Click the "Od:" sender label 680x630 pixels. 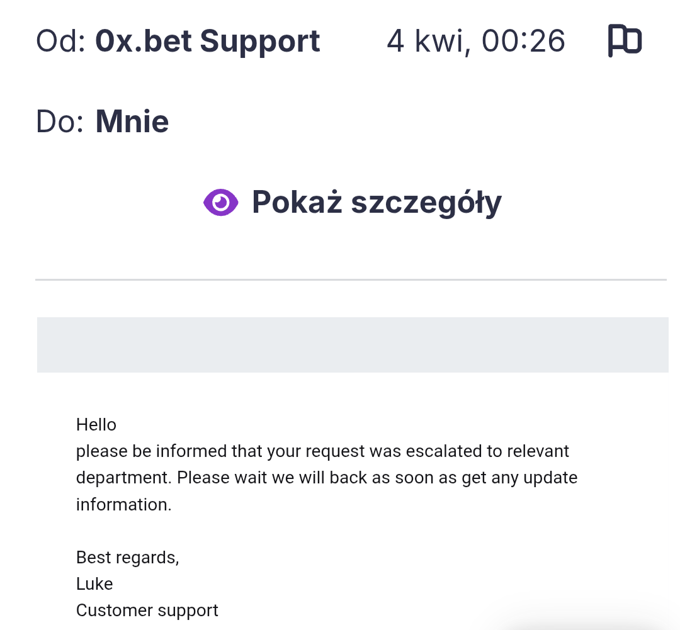[60, 42]
